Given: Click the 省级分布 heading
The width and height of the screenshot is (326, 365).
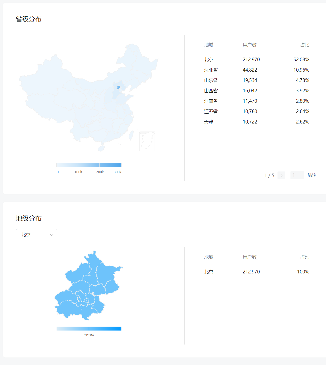Looking at the screenshot, I should (x=29, y=19).
